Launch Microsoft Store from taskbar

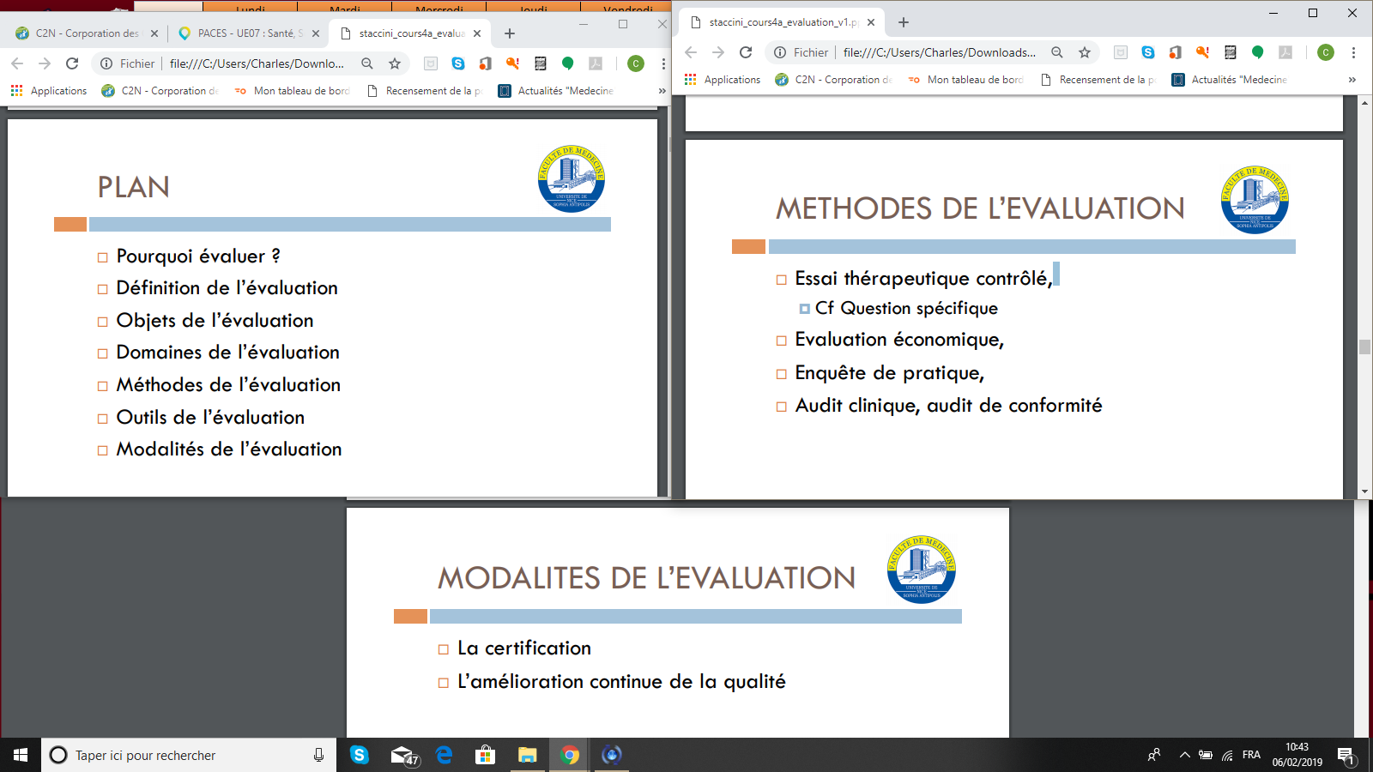486,755
